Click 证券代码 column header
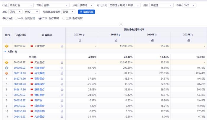 [x=21, y=35]
